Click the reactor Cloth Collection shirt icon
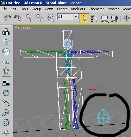This screenshot has width=131, height=137. 6,42
